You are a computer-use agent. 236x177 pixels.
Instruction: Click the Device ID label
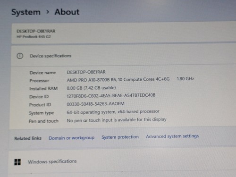(x=39, y=97)
